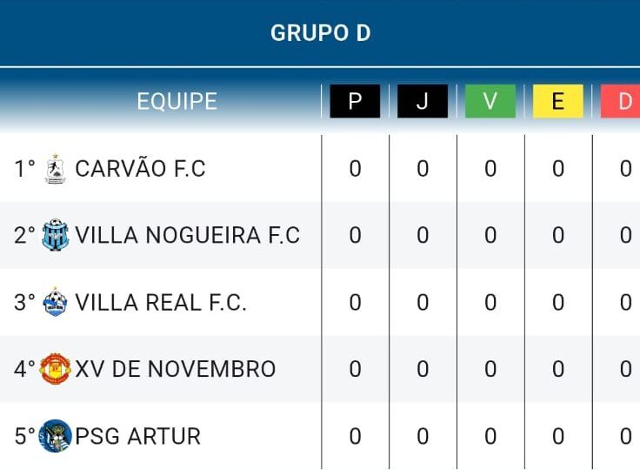
Task: Open the PSG ARTUR team name
Action: (x=138, y=436)
